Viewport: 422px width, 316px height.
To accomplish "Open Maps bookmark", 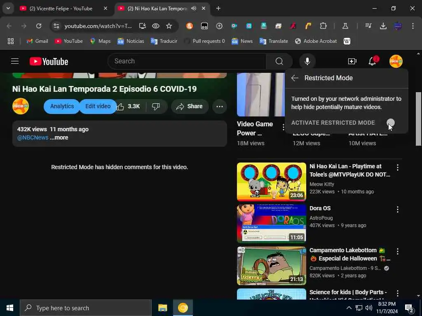I will [100, 41].
